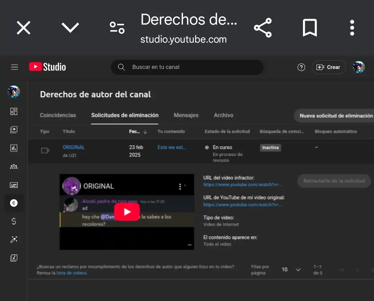Collapse browser with the down chevron
Viewport: 374px width, 301px height.
[x=70, y=28]
